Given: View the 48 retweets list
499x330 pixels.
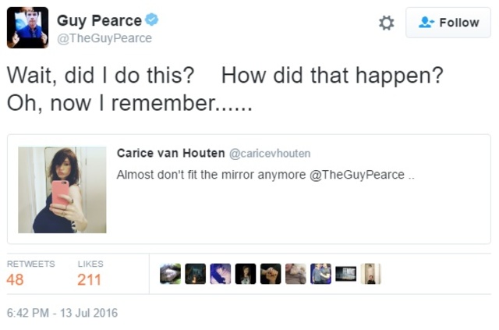Looking at the screenshot, I should point(16,279).
